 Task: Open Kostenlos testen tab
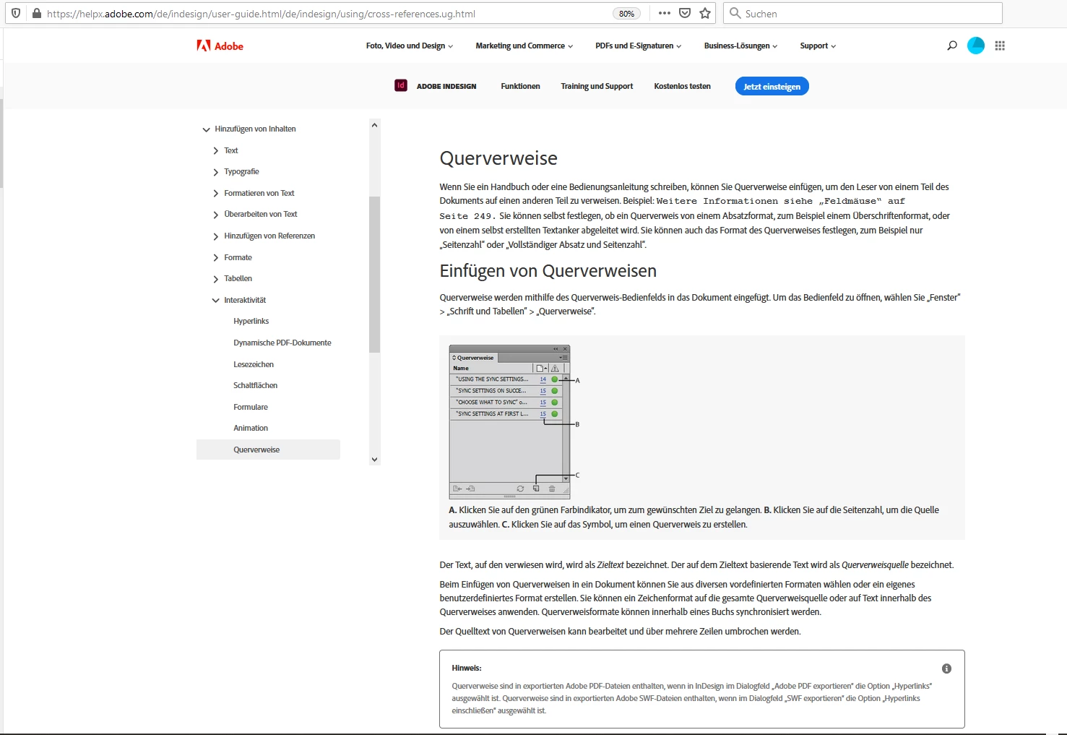click(x=682, y=86)
